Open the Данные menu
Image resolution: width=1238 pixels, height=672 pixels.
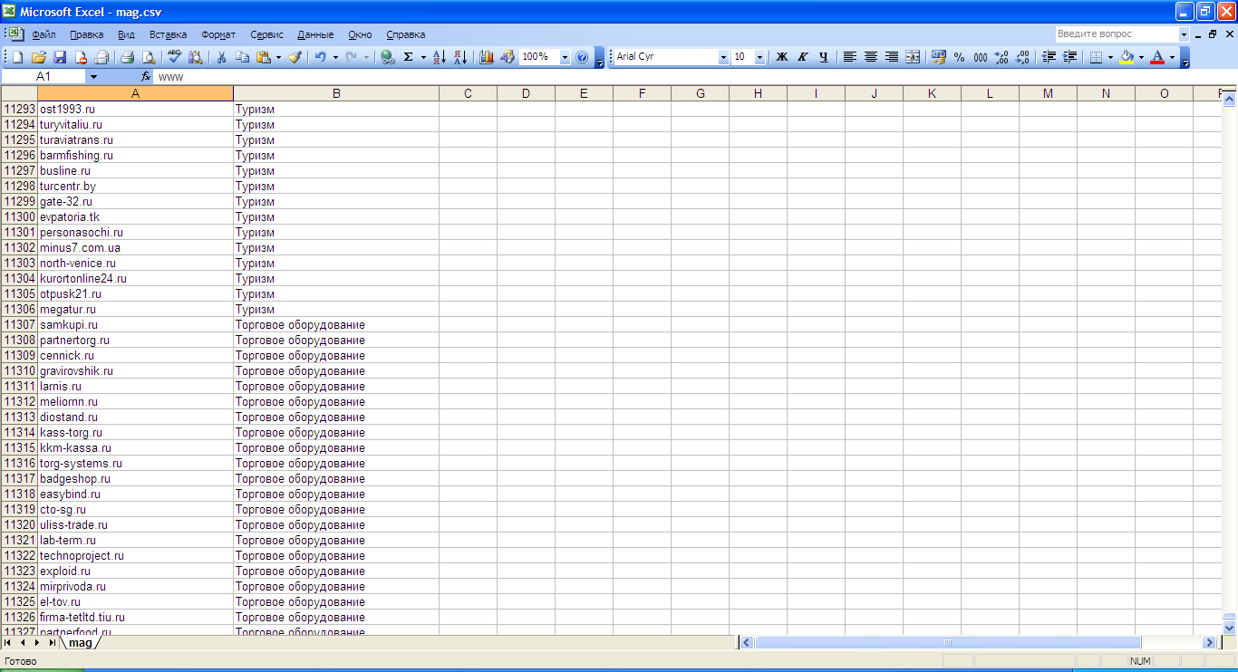point(315,34)
